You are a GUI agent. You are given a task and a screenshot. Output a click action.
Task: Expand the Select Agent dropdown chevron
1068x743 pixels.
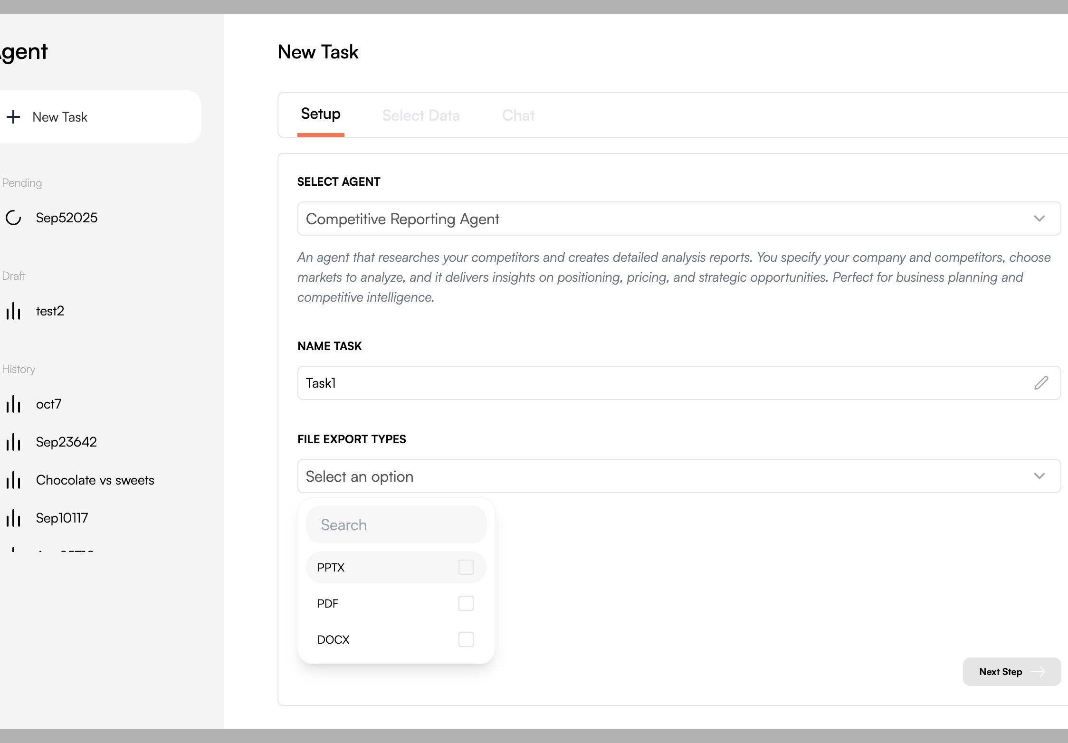tap(1039, 219)
